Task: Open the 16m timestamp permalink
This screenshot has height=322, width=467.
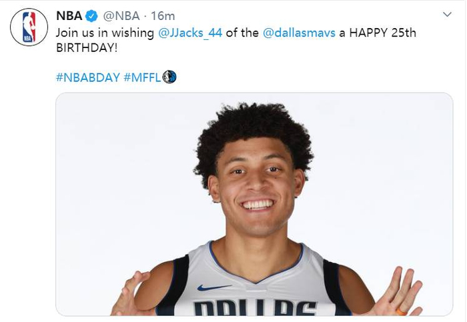Action: click(163, 16)
